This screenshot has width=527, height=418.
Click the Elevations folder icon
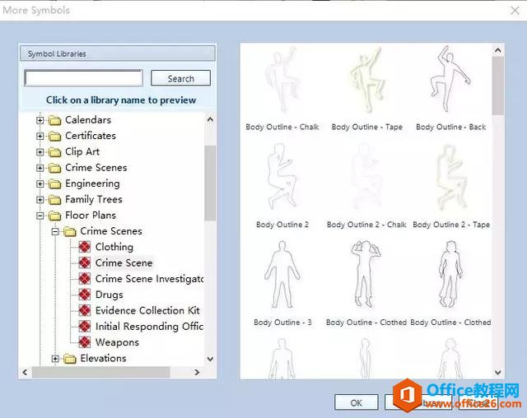[69, 359]
